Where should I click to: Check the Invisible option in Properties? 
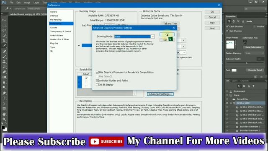(255, 26)
